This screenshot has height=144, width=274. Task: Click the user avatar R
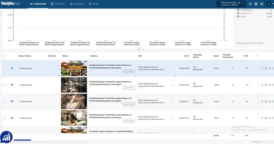click(269, 4)
